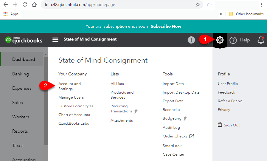Screen dimensions: 267x161
Task: Select Banking in the left sidebar
Action: [21, 74]
